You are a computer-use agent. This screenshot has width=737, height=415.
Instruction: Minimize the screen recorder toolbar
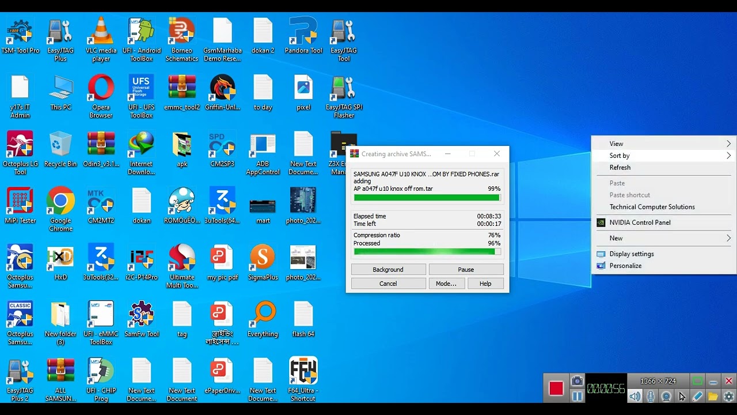click(713, 382)
